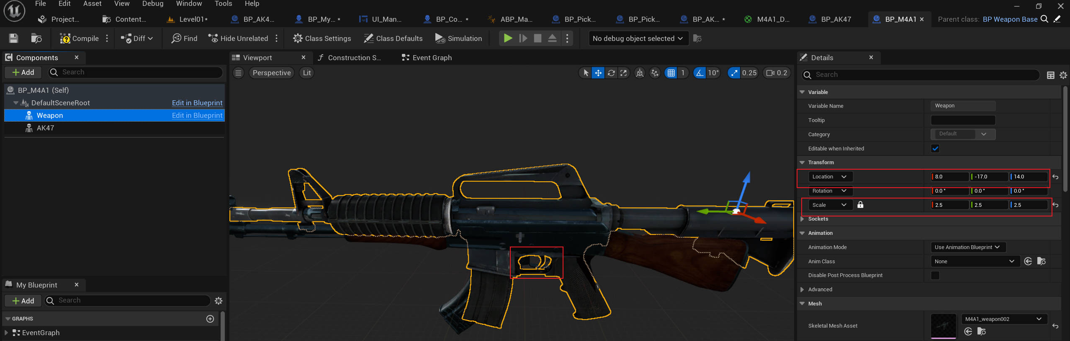Click Edit in Blueprint link for DefaultSceneRoot
The height and width of the screenshot is (341, 1070).
(197, 103)
